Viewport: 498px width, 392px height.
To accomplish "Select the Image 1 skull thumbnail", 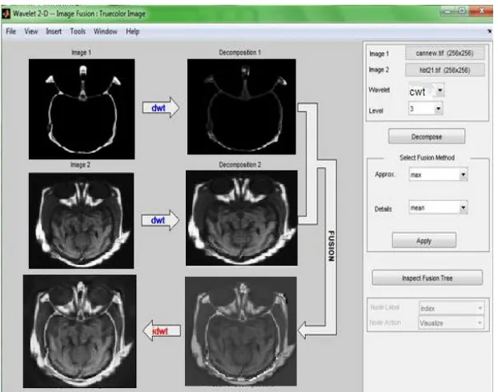I will tap(82, 109).
